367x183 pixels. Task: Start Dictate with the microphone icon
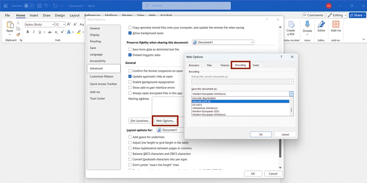[307, 25]
